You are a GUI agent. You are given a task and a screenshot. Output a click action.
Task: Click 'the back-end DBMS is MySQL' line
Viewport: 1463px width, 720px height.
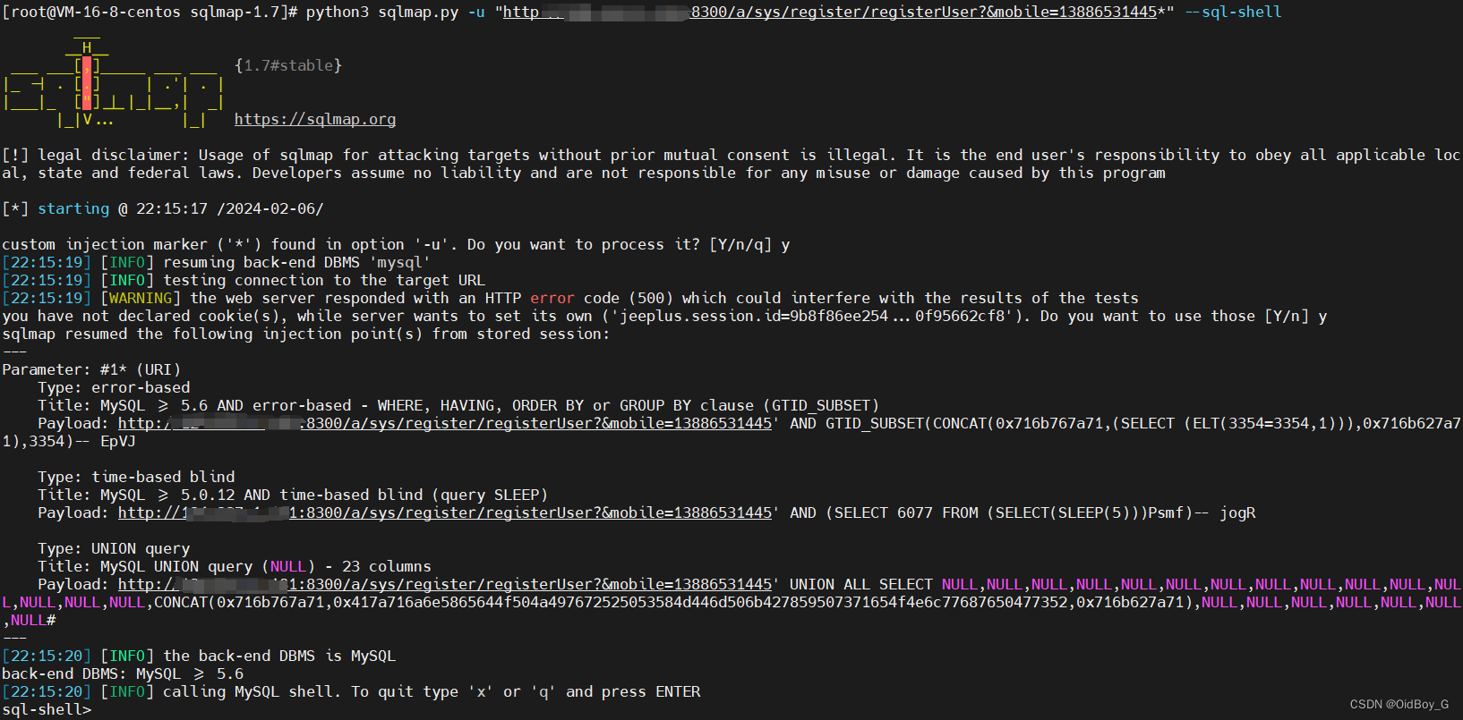(x=199, y=656)
